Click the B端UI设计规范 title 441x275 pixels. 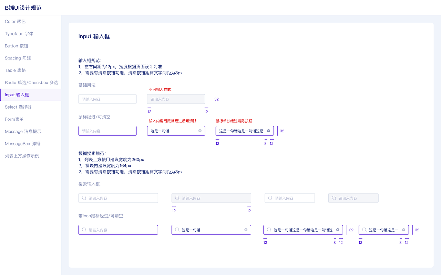point(23,8)
